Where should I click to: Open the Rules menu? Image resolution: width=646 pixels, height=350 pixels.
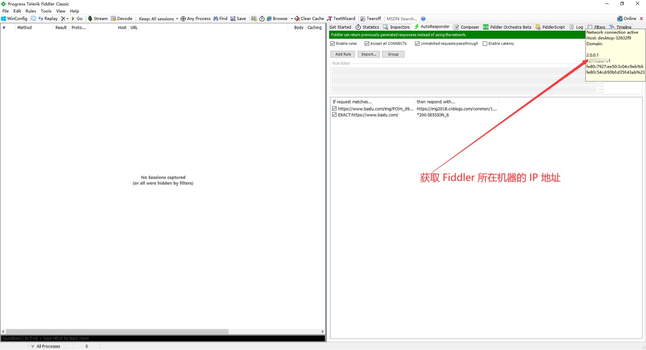pos(31,11)
